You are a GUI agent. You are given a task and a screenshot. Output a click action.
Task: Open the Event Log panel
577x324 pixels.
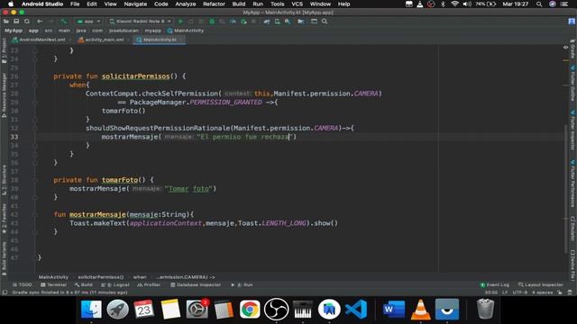pos(495,284)
